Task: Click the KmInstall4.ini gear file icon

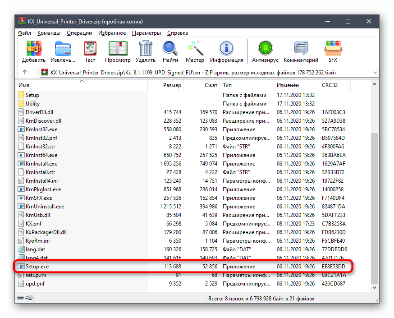Action: [21, 181]
